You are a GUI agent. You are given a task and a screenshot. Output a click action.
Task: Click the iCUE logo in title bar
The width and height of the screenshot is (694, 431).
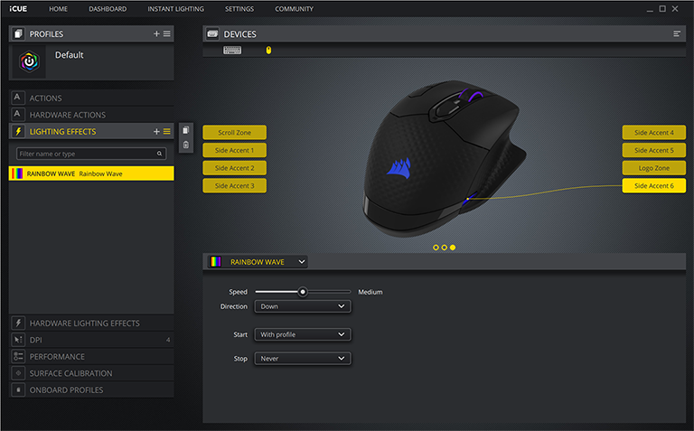coord(18,8)
